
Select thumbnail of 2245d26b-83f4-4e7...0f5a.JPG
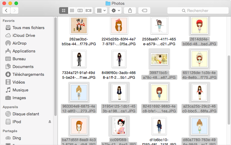[x=119, y=25]
